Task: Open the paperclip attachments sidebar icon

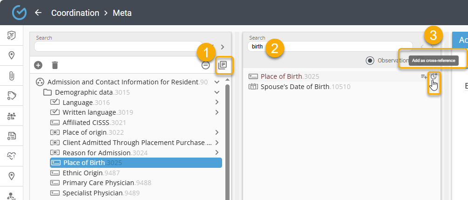Action: coord(12,76)
